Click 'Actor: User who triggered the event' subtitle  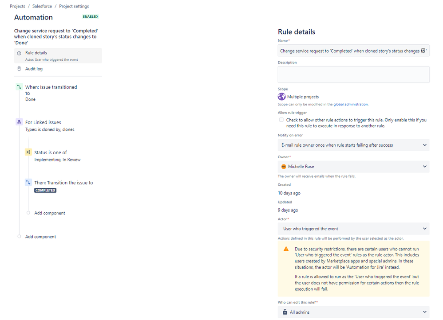tap(51, 60)
